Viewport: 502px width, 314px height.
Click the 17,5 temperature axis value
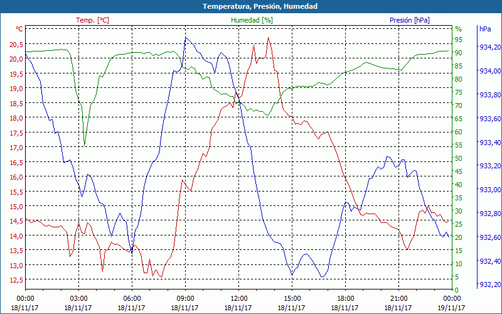(16, 133)
